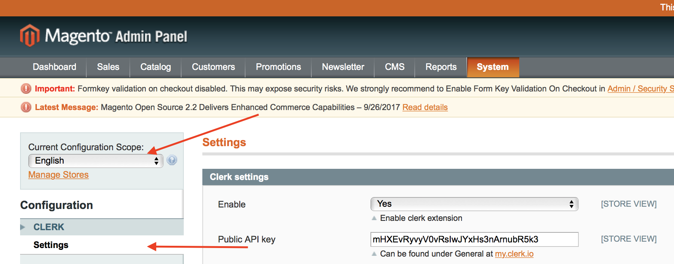Open the Enable Yes dropdown
Screen dimensions: 674x264
click(x=474, y=204)
